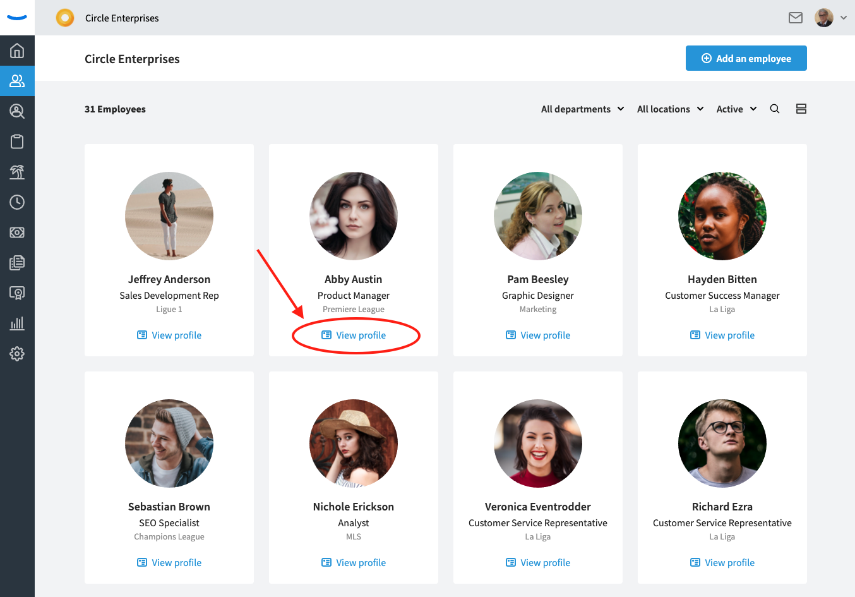Image resolution: width=855 pixels, height=597 pixels.
Task: View profile of Jeffrey Anderson
Action: pos(169,335)
